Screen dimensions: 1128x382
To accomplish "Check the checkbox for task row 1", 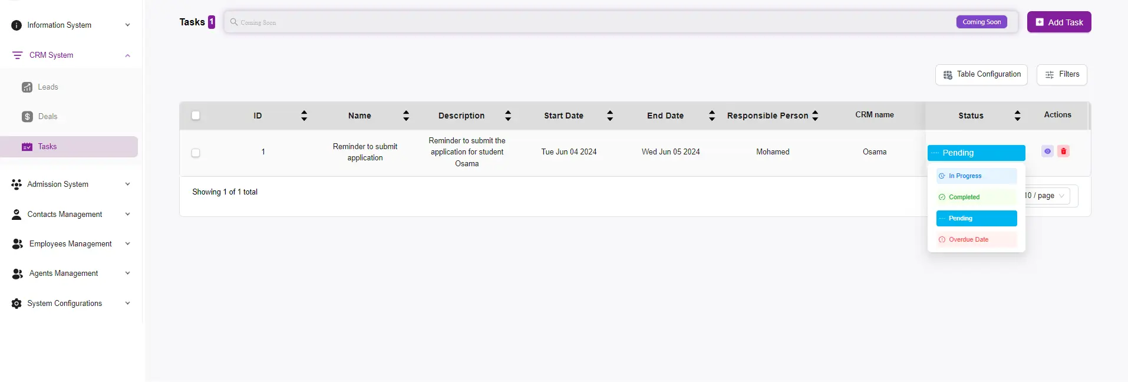I will point(196,153).
